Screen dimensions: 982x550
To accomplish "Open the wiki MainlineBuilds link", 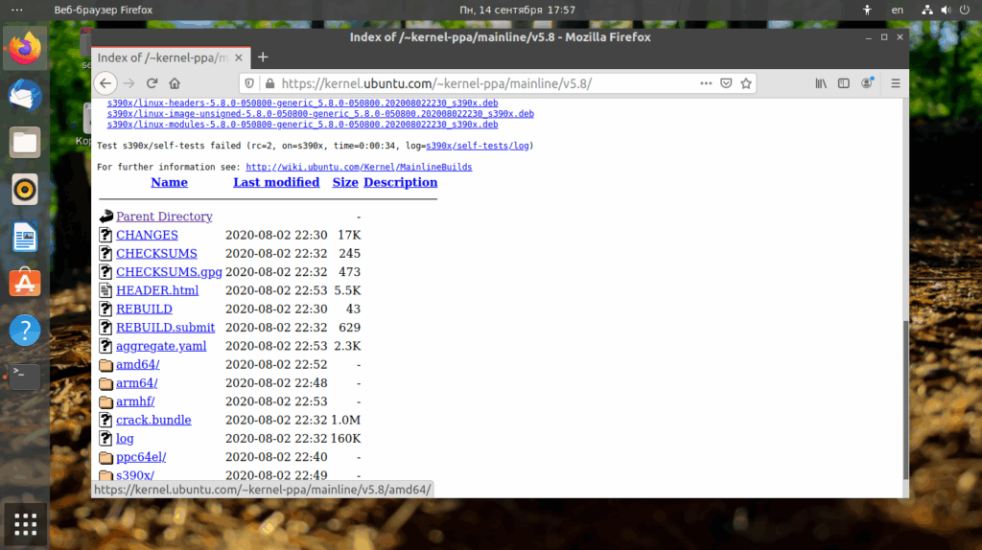I will pos(359,167).
